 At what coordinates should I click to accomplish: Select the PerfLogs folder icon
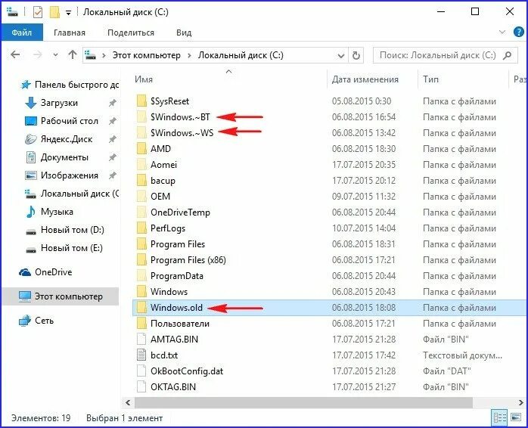point(141,228)
